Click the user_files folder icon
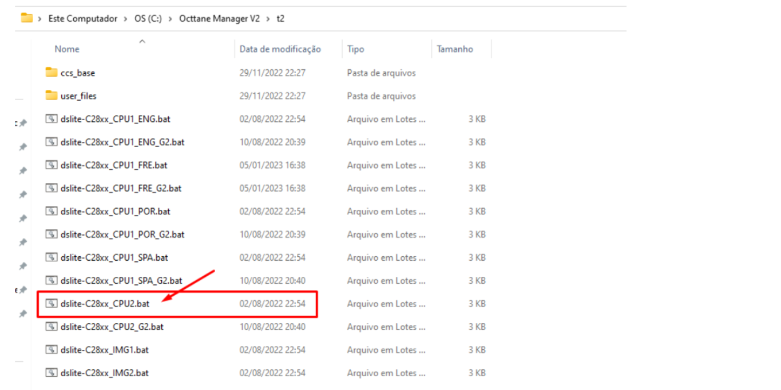The width and height of the screenshot is (781, 390). [x=51, y=96]
